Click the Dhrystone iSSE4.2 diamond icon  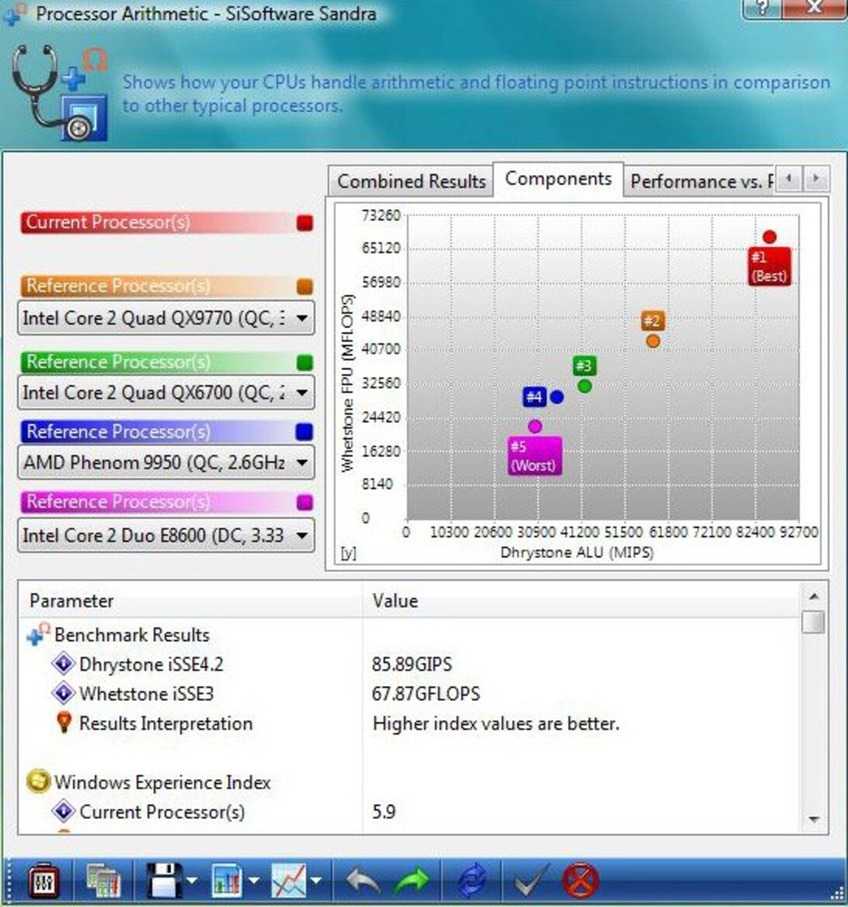[63, 663]
